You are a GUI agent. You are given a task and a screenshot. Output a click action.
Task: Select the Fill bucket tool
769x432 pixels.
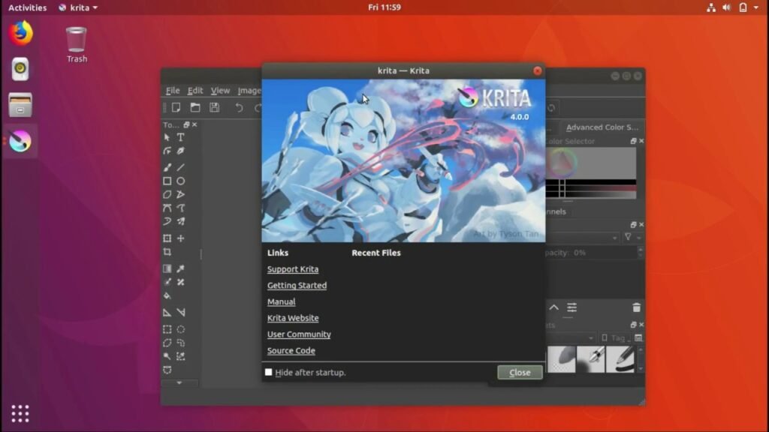[x=167, y=295]
